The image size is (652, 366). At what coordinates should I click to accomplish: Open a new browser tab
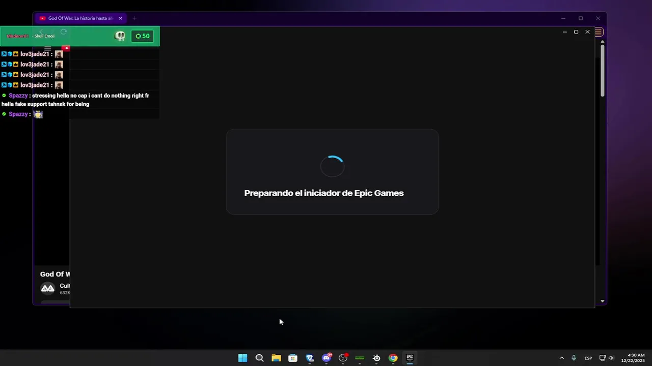(134, 18)
